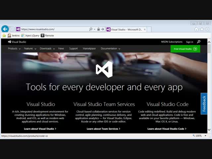Click the large Visual Studio hero logo

(104, 69)
